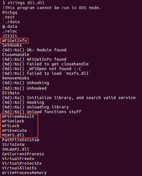Select the WFSFreeResult string
This screenshot has width=142, height=176.
[18, 116]
